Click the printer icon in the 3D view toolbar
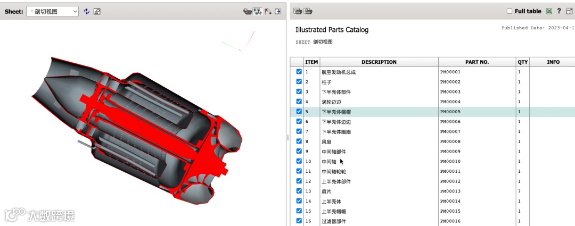 (248, 11)
